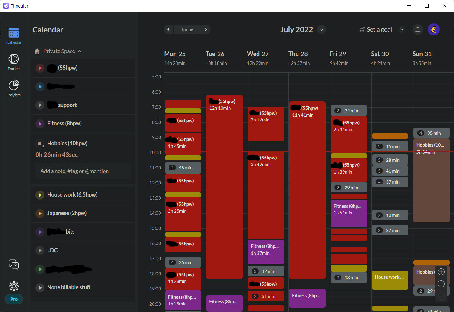Start tracking House work (6.5hpw)
The height and width of the screenshot is (312, 454).
click(40, 195)
